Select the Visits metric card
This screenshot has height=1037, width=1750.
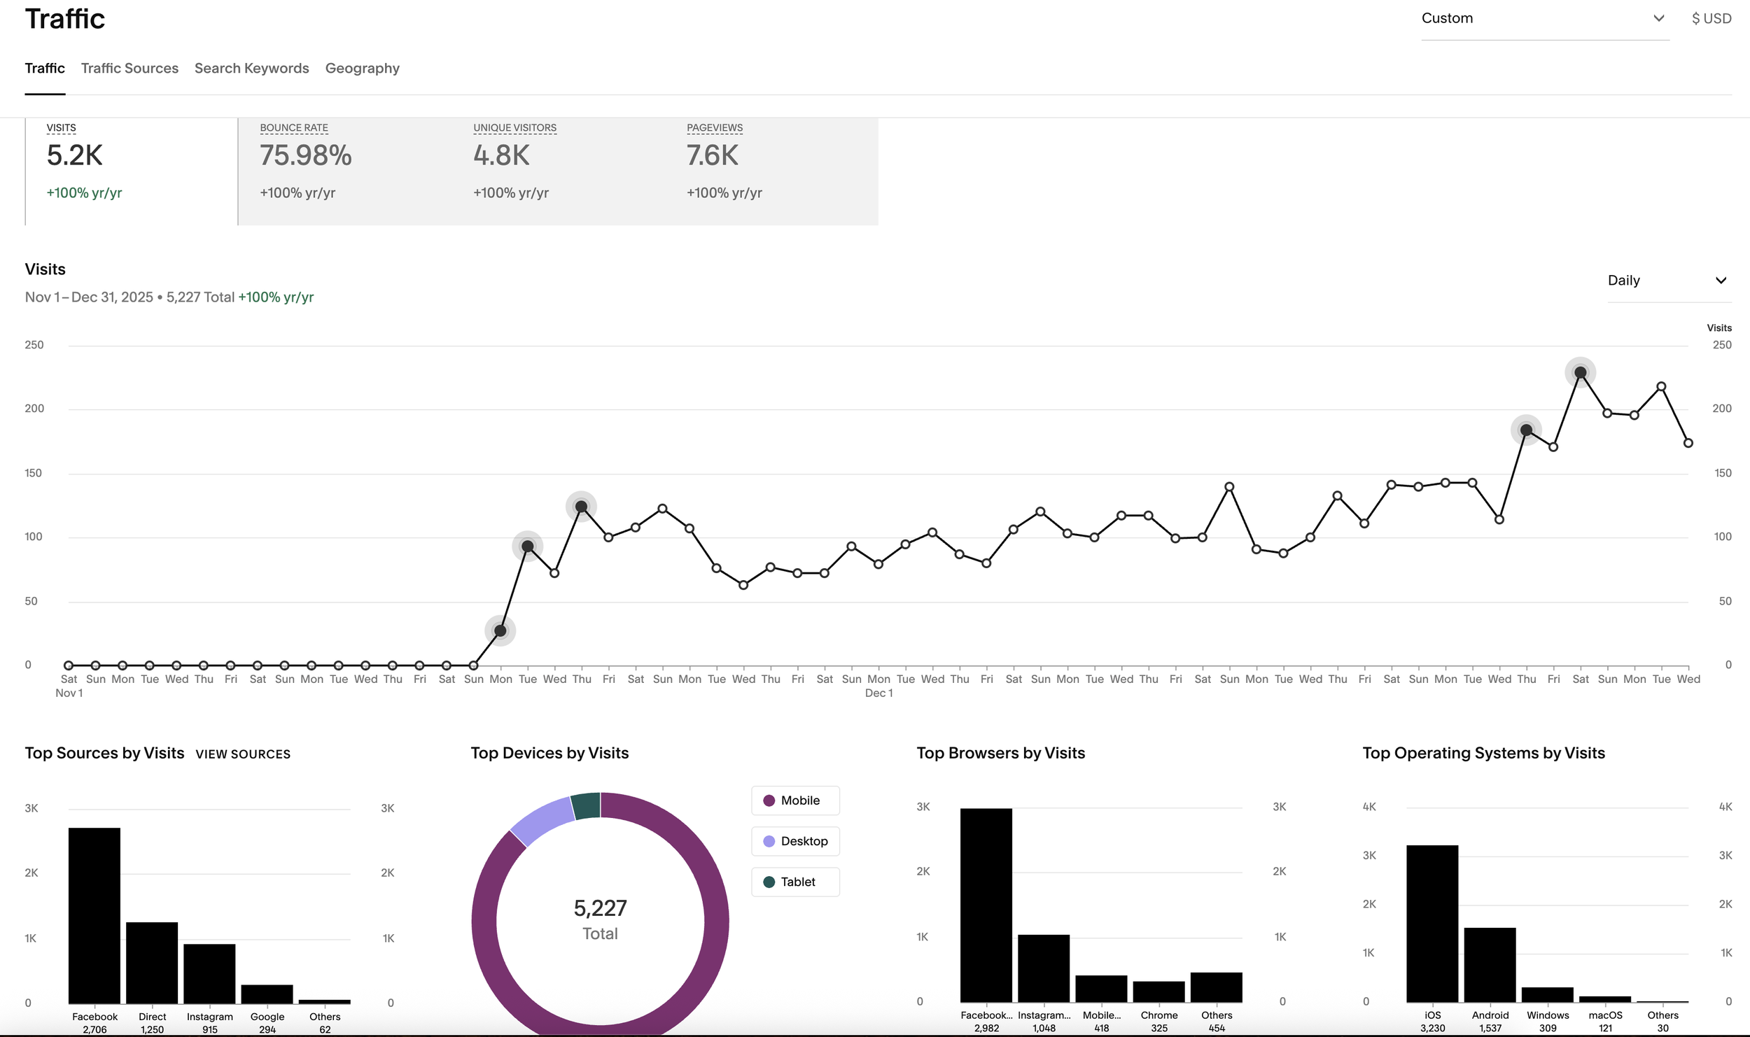click(131, 171)
